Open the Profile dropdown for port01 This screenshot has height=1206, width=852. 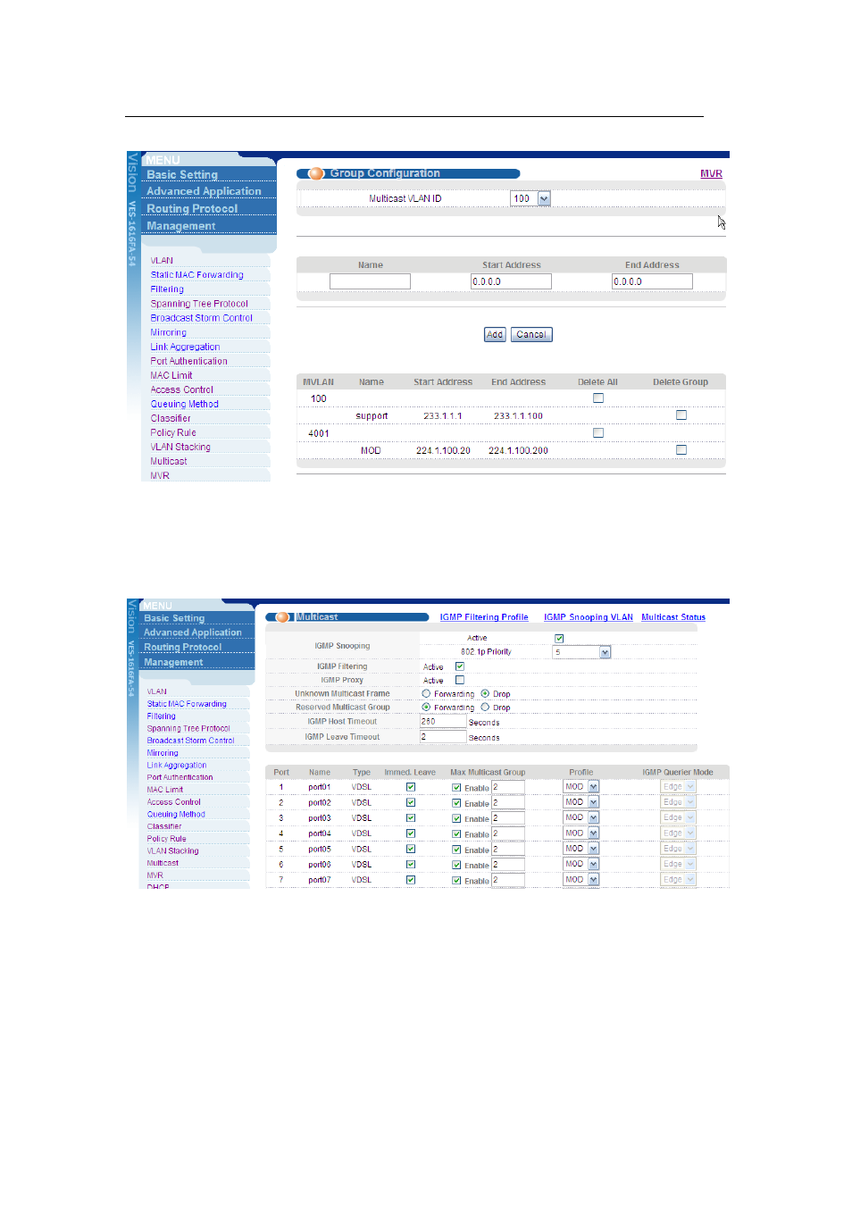point(593,787)
